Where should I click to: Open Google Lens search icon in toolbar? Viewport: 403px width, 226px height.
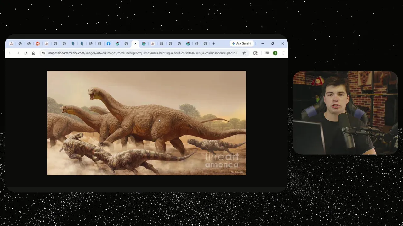[x=255, y=53]
